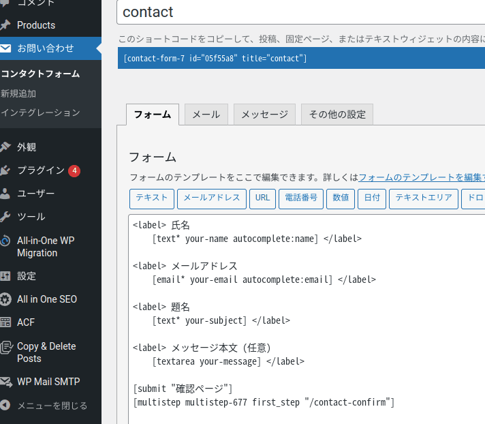
Task: Click the ユーザー person icon
Action: tap(5, 194)
